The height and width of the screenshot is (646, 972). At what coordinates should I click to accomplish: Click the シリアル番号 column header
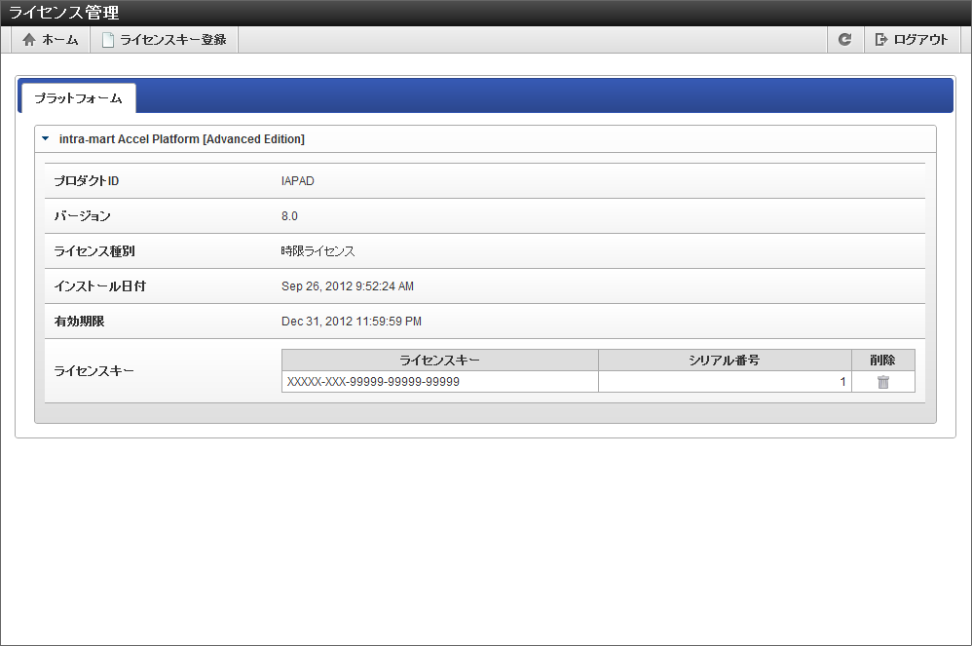coord(725,361)
